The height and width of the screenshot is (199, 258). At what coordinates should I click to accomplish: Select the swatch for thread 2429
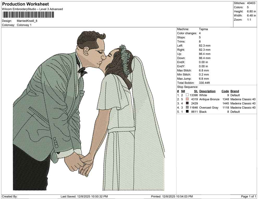pos(187,103)
